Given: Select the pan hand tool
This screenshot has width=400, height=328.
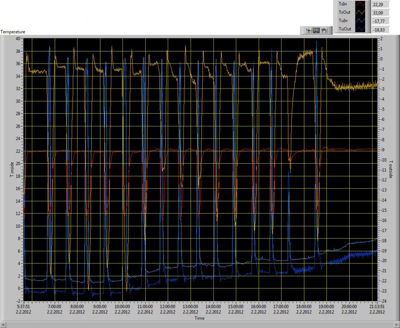Looking at the screenshot, I should coord(324,31).
